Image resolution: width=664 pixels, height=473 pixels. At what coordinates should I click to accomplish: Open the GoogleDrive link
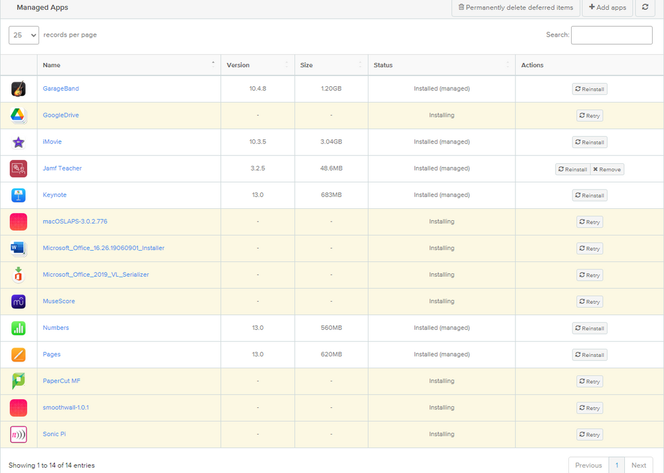point(60,115)
